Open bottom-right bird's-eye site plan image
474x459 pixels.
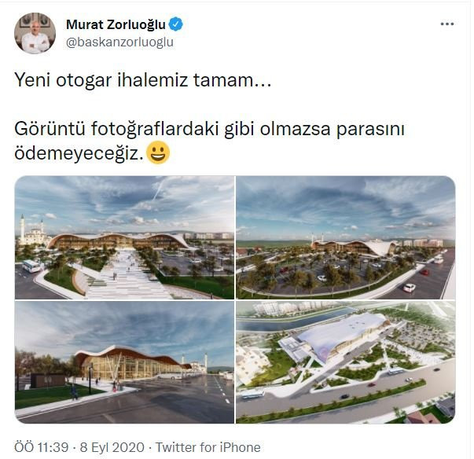[346, 362]
